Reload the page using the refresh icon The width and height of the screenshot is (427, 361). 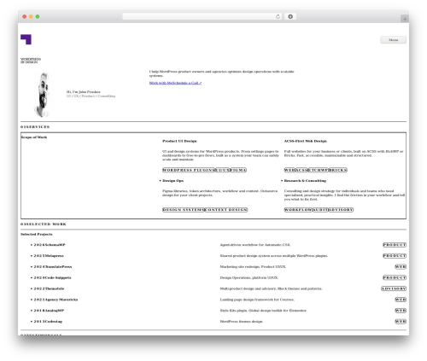click(278, 16)
